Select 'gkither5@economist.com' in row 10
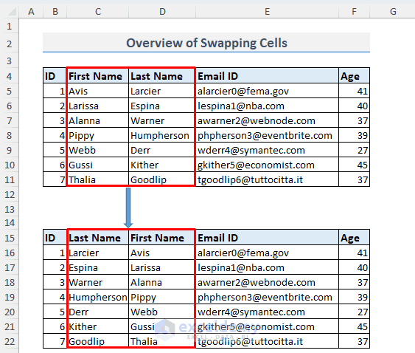Viewport: 415px width, 353px height. coord(267,165)
